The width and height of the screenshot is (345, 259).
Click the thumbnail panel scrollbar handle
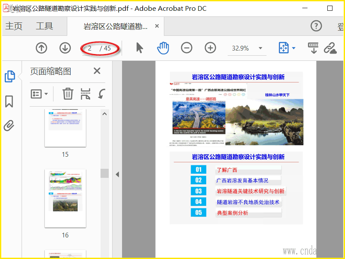pyautogui.click(x=104, y=173)
